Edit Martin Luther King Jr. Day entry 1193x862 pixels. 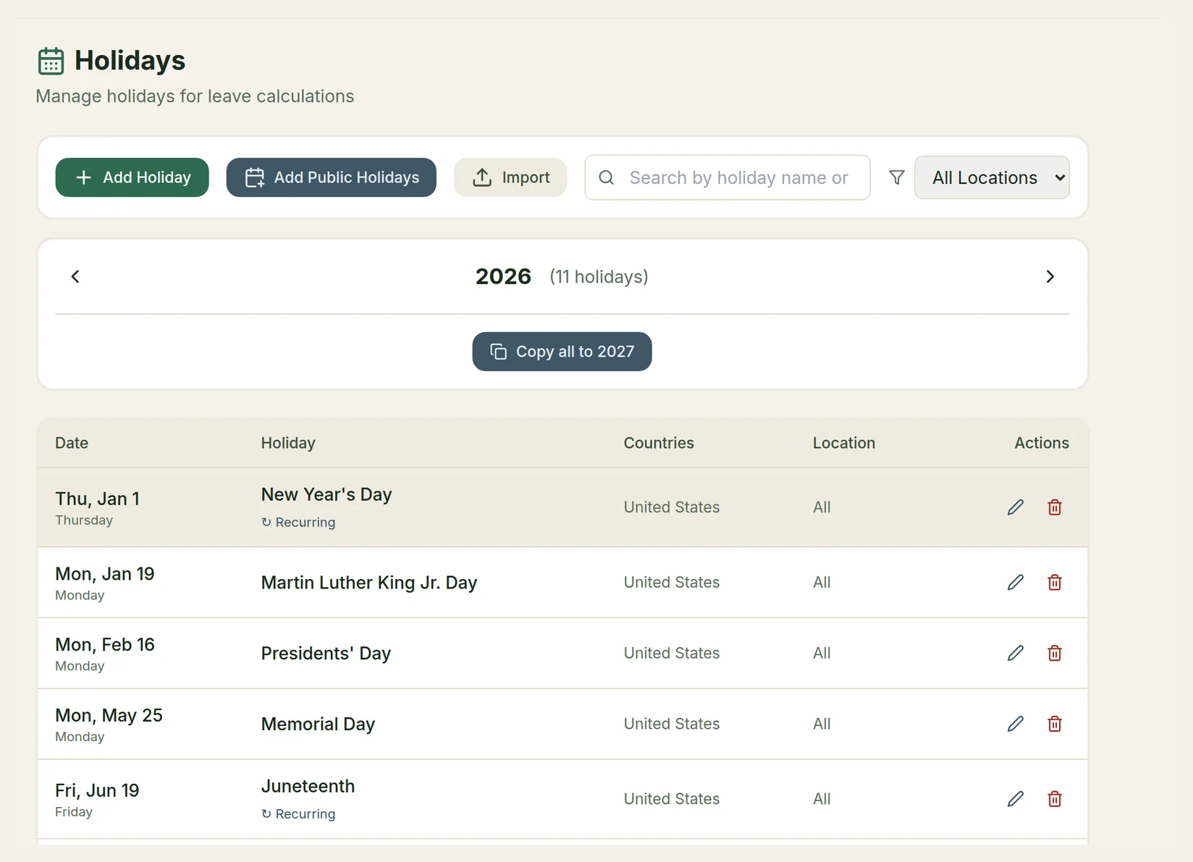tap(1016, 583)
